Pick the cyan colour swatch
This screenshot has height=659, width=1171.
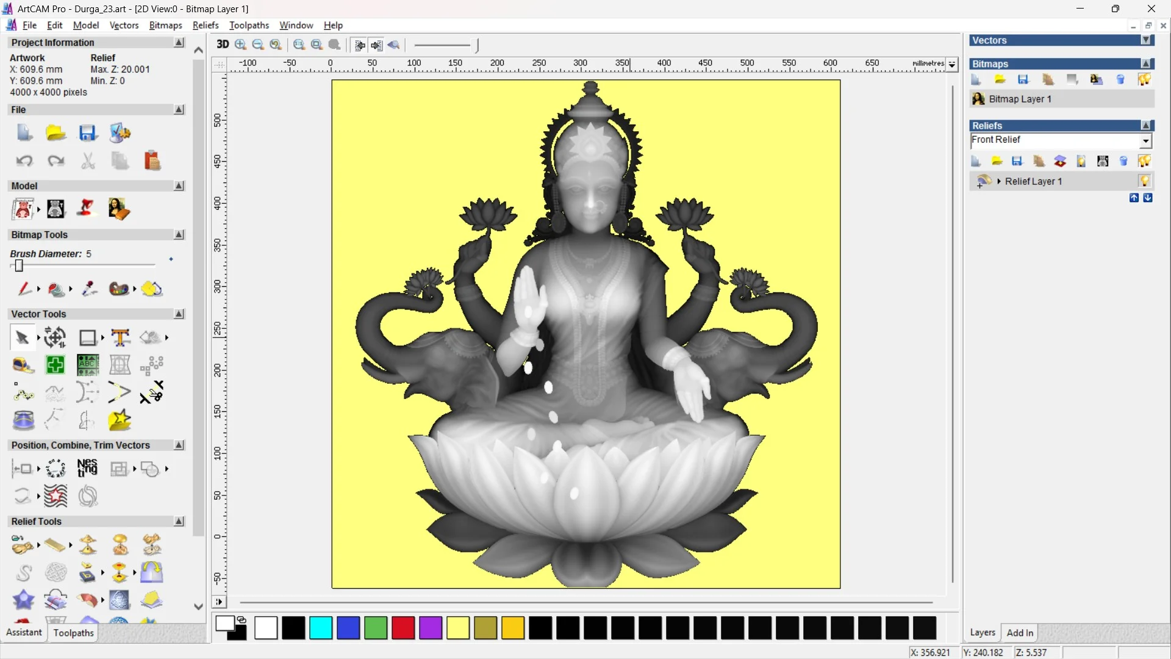click(321, 628)
